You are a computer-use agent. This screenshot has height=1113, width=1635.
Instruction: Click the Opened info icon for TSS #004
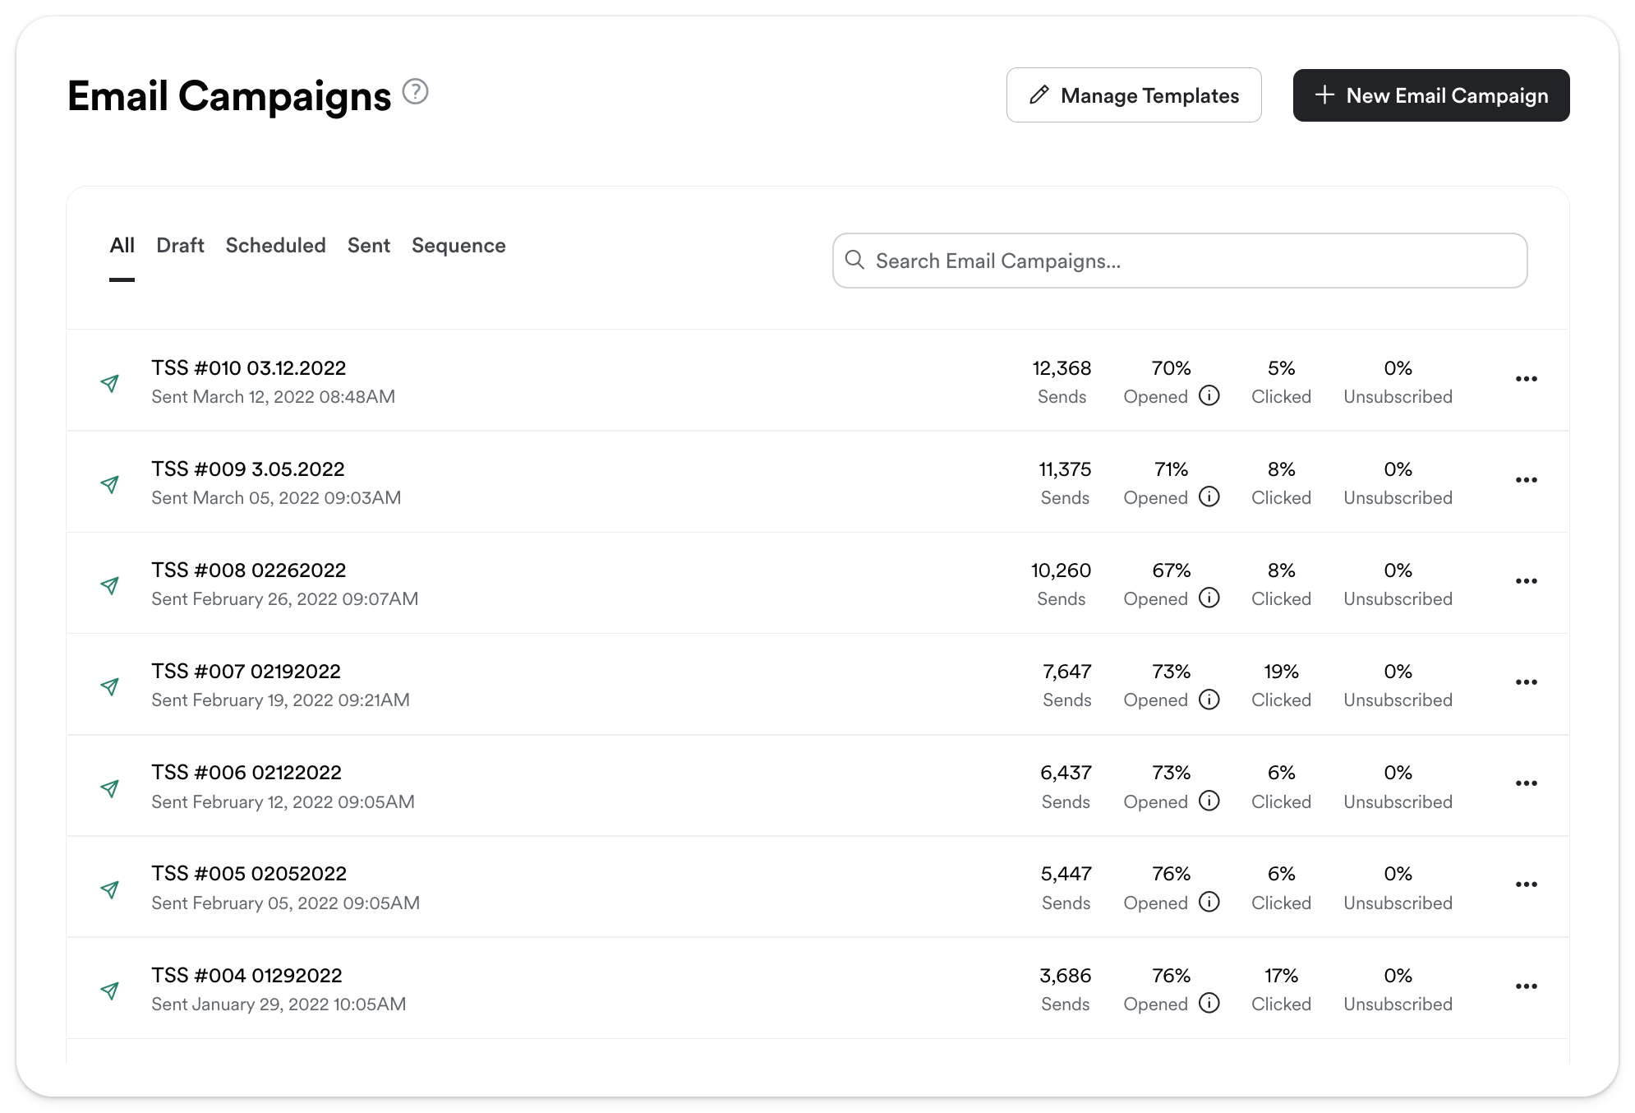[1209, 1003]
